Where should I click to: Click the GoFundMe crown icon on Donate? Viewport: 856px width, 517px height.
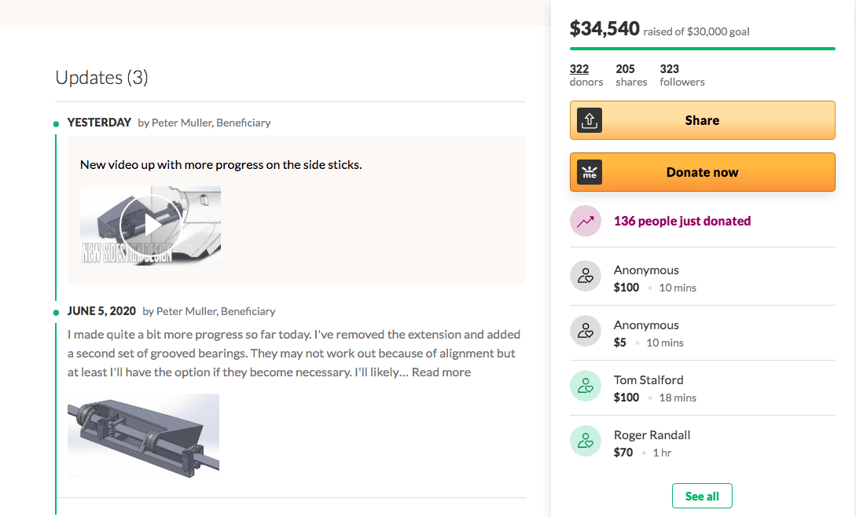coord(590,173)
